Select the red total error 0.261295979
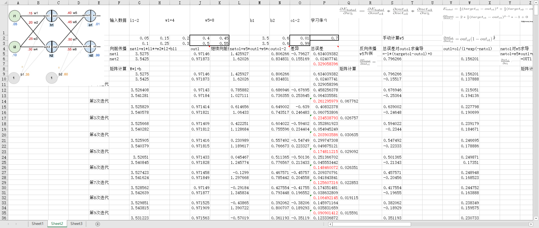The height and width of the screenshot is (228, 539). (x=324, y=101)
